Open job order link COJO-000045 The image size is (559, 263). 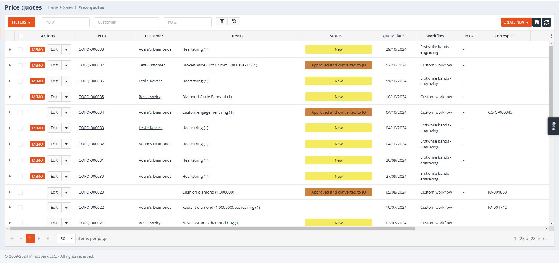coord(500,112)
